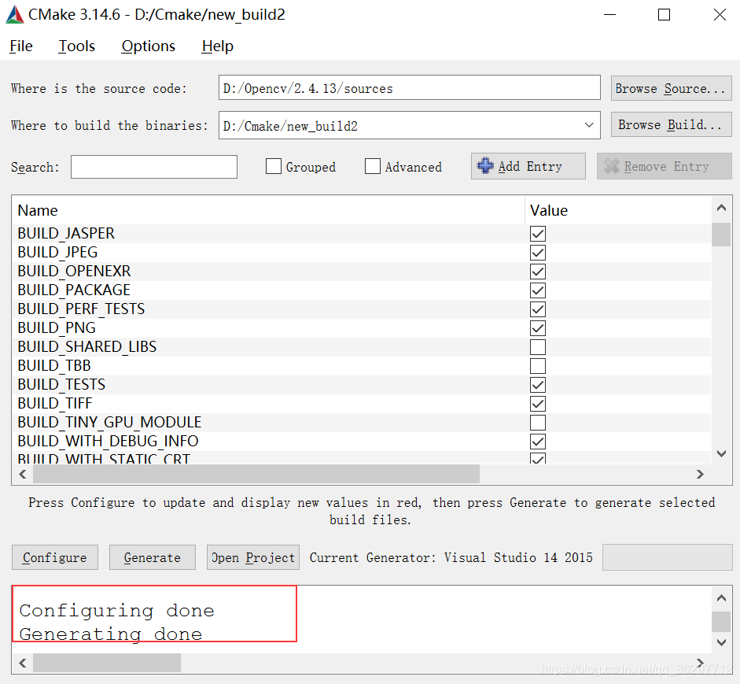740x684 pixels.
Task: Click the Configure button
Action: click(55, 557)
